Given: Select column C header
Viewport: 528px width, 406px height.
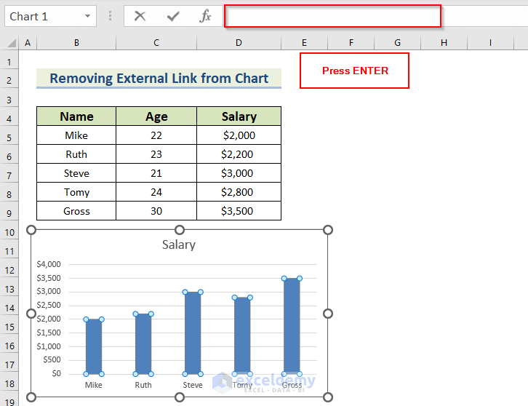Looking at the screenshot, I should pos(156,43).
